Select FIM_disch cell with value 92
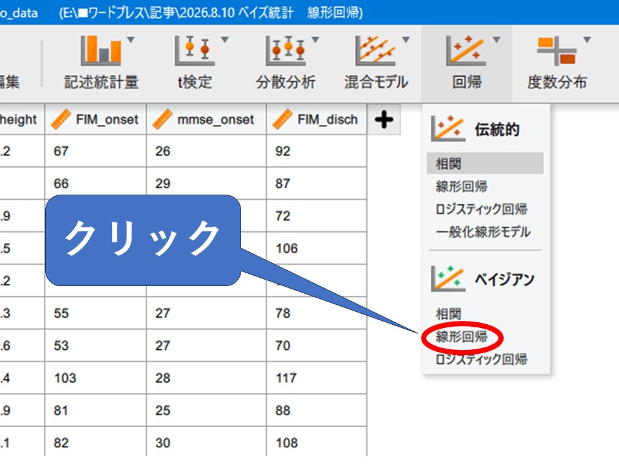Image resolution: width=619 pixels, height=464 pixels. pyautogui.click(x=317, y=151)
